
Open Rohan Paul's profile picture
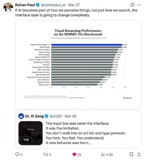[x=8, y=7]
